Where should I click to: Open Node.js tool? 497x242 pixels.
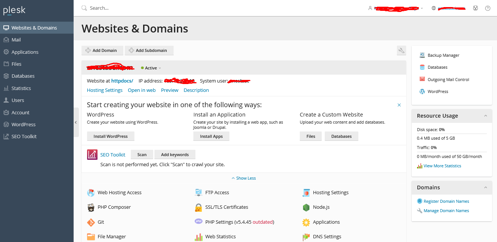tap(316, 207)
